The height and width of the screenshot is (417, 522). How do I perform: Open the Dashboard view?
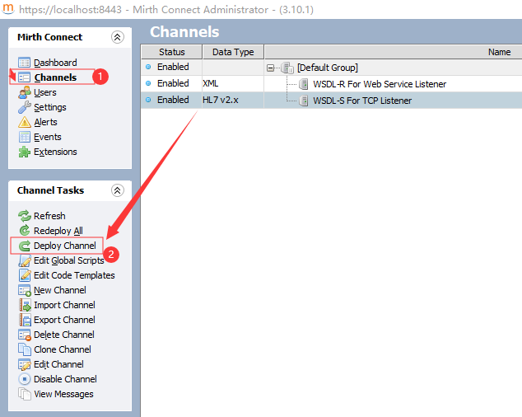click(55, 63)
